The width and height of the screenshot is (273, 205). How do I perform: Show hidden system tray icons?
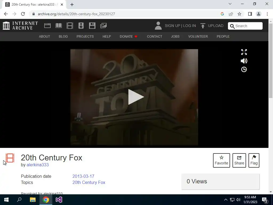(x=226, y=200)
